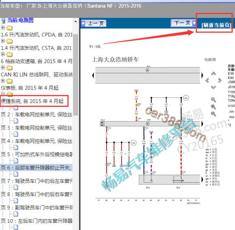Pan diagram up with up arrow
This screenshot has width=235, height=230.
click(213, 73)
